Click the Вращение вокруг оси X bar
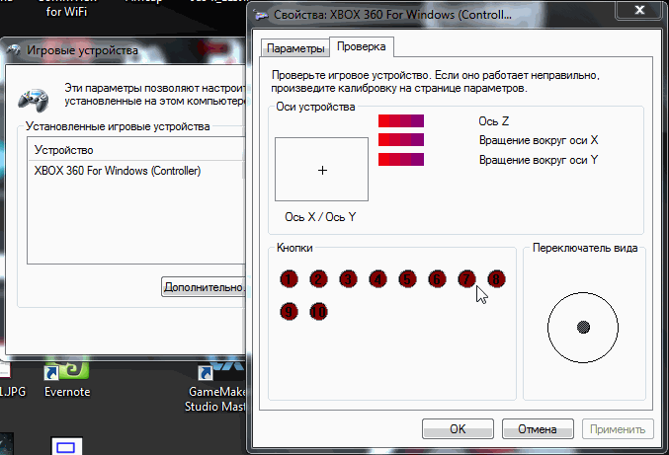Screen dimensions: 669x455 (401, 140)
